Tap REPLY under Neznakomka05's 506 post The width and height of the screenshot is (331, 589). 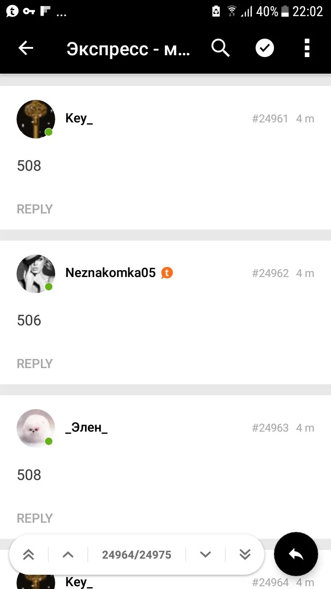point(35,364)
